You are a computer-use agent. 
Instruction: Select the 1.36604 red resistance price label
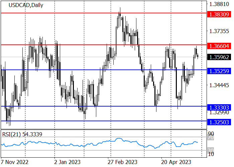pos(219,46)
